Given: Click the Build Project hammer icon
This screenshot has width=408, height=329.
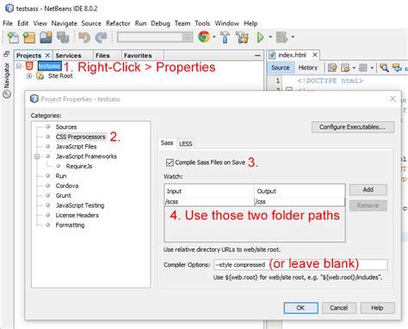Looking at the screenshot, I should (x=225, y=37).
